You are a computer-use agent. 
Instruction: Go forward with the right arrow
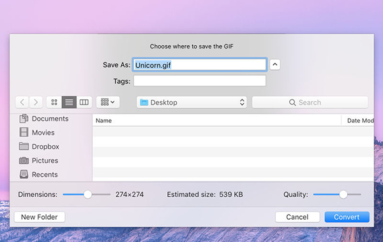(x=36, y=102)
